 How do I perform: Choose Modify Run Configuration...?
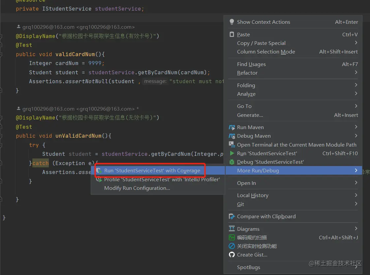(x=158, y=188)
